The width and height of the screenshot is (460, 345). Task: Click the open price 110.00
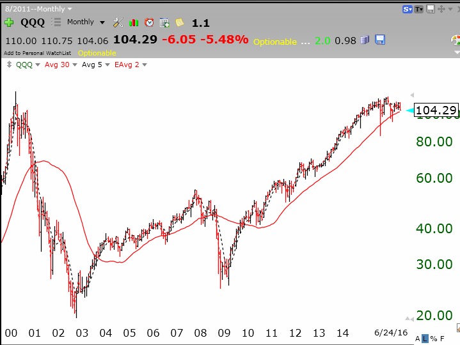pyautogui.click(x=21, y=41)
